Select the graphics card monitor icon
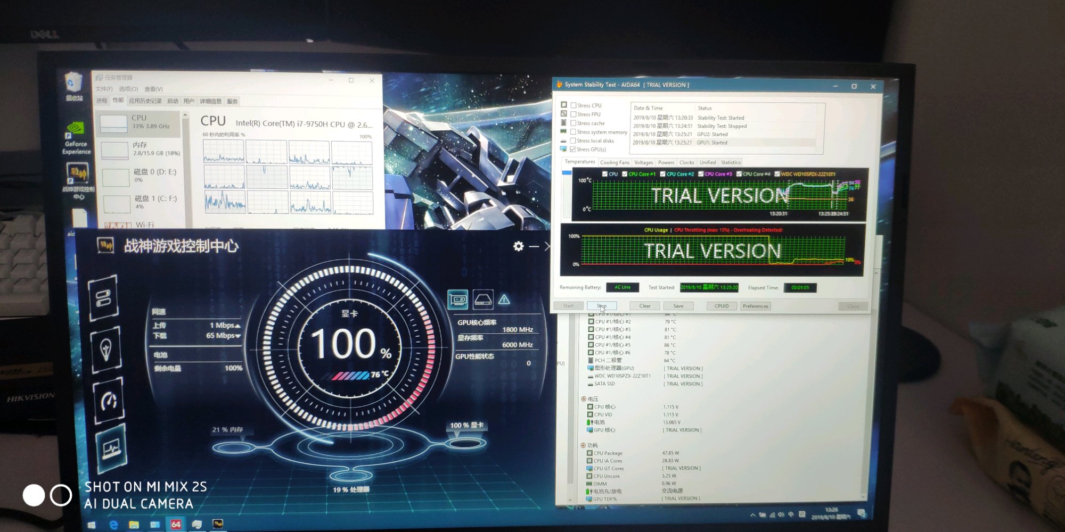Viewport: 1065px width, 532px height. (x=457, y=300)
